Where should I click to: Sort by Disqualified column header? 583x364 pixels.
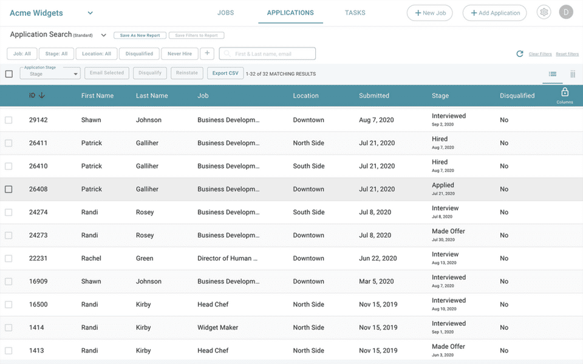pos(517,95)
